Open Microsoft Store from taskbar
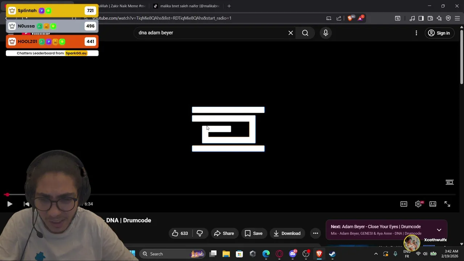 click(239, 254)
